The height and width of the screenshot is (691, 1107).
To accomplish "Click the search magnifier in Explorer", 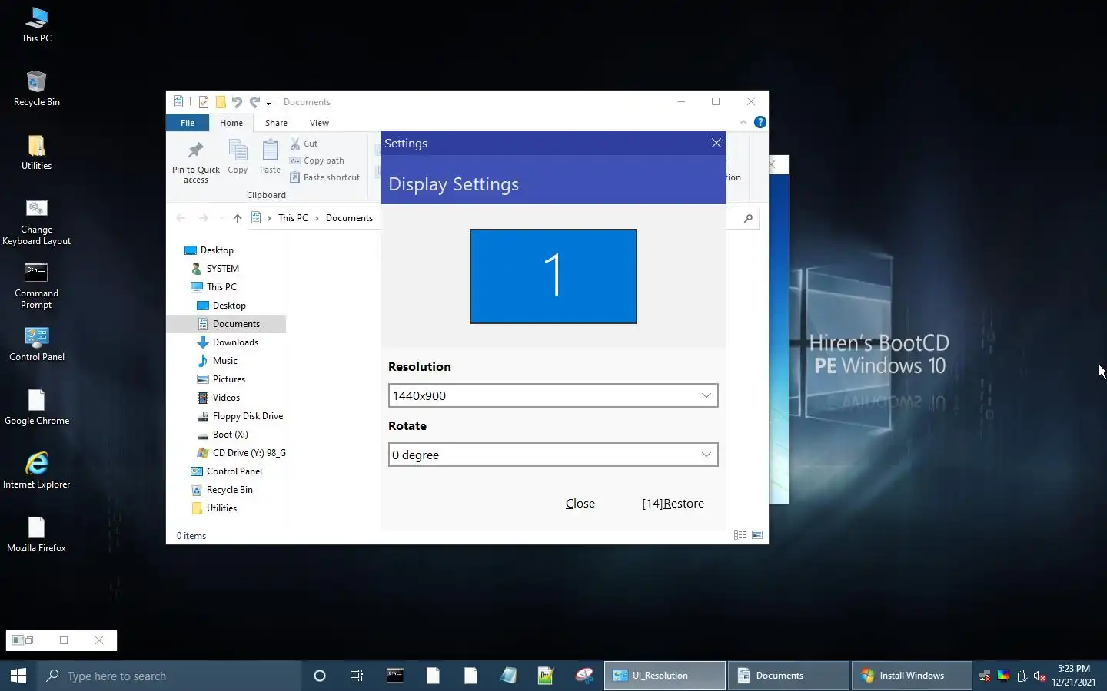I will tap(748, 218).
